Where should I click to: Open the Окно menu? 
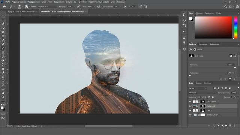pos(113,2)
